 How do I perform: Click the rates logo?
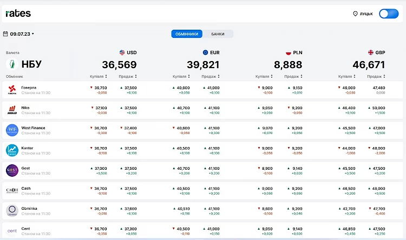(18, 14)
